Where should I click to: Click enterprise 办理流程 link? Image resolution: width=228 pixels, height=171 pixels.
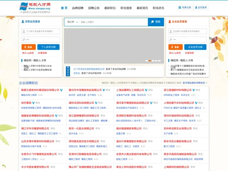click(189, 53)
